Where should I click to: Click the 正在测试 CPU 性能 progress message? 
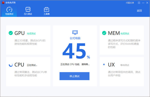coord(75,64)
